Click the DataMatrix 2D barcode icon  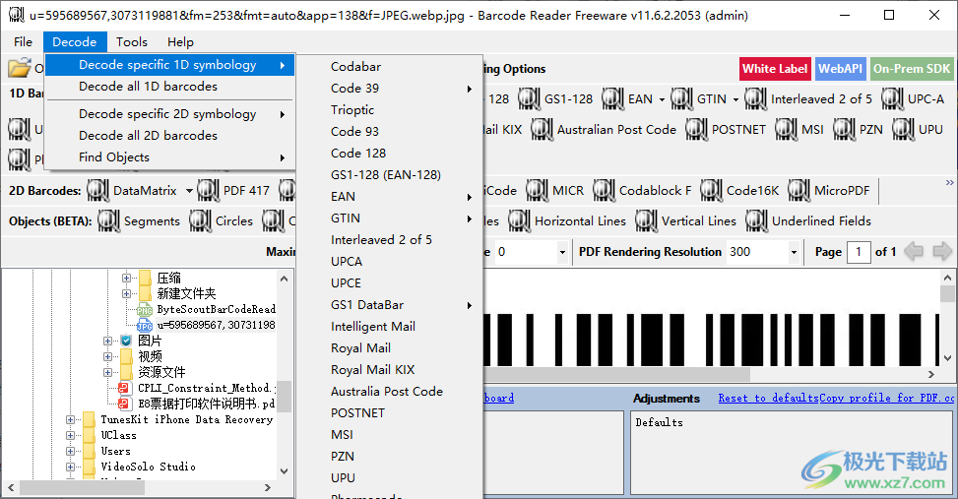pyautogui.click(x=97, y=191)
